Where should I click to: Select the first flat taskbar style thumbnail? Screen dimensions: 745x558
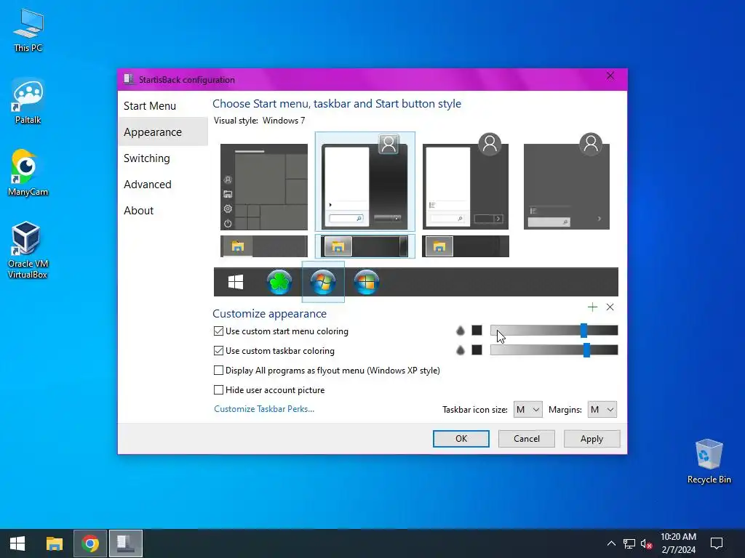(263, 246)
